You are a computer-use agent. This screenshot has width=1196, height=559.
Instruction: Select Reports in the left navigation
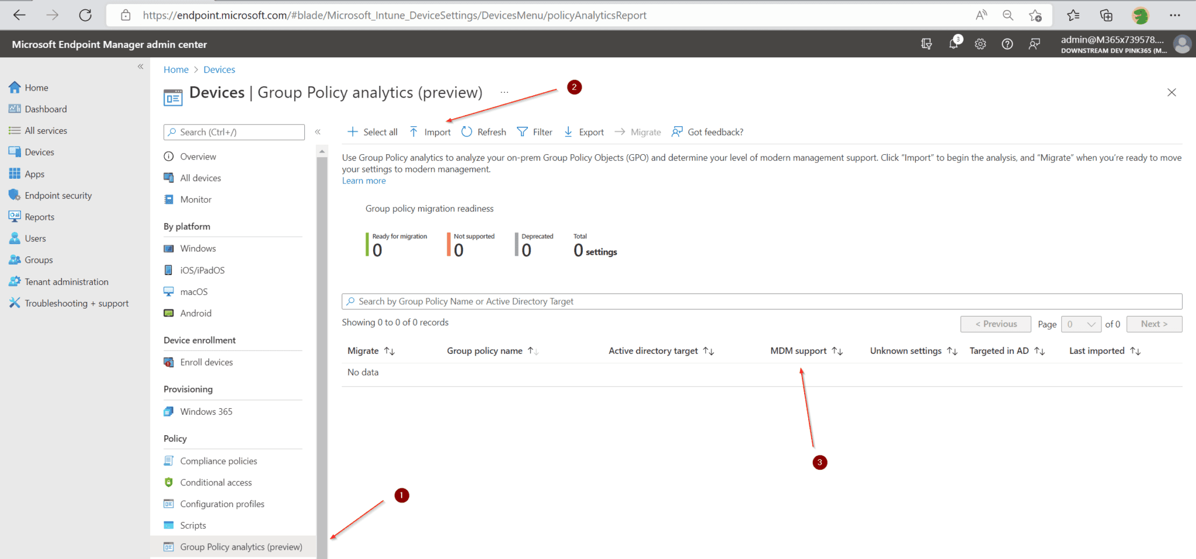pos(39,217)
